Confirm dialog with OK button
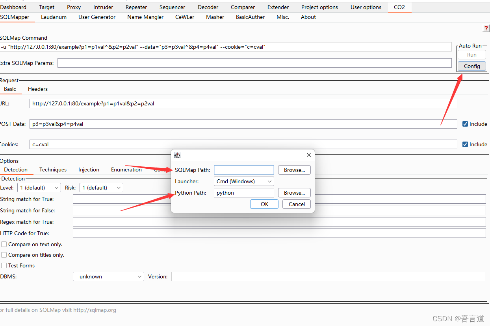Screen dimensions: 490x326 pyautogui.click(x=264, y=204)
